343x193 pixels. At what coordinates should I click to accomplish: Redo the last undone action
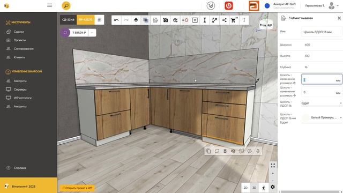(126, 20)
